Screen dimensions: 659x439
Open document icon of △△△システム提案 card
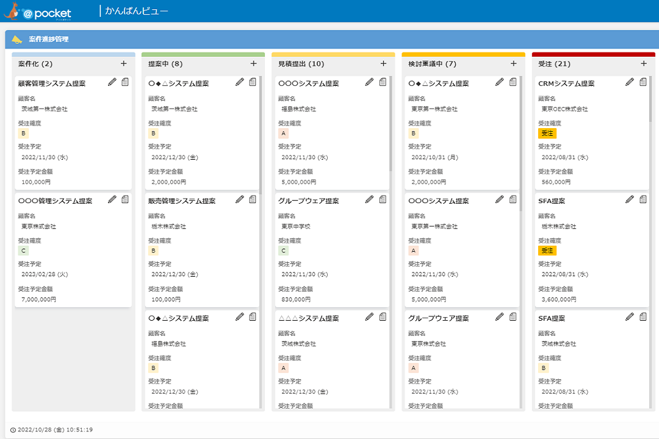click(x=383, y=317)
